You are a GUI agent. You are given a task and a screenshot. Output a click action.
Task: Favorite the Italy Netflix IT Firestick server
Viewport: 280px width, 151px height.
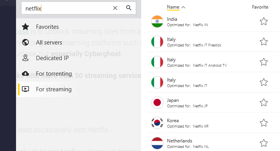tap(264, 42)
